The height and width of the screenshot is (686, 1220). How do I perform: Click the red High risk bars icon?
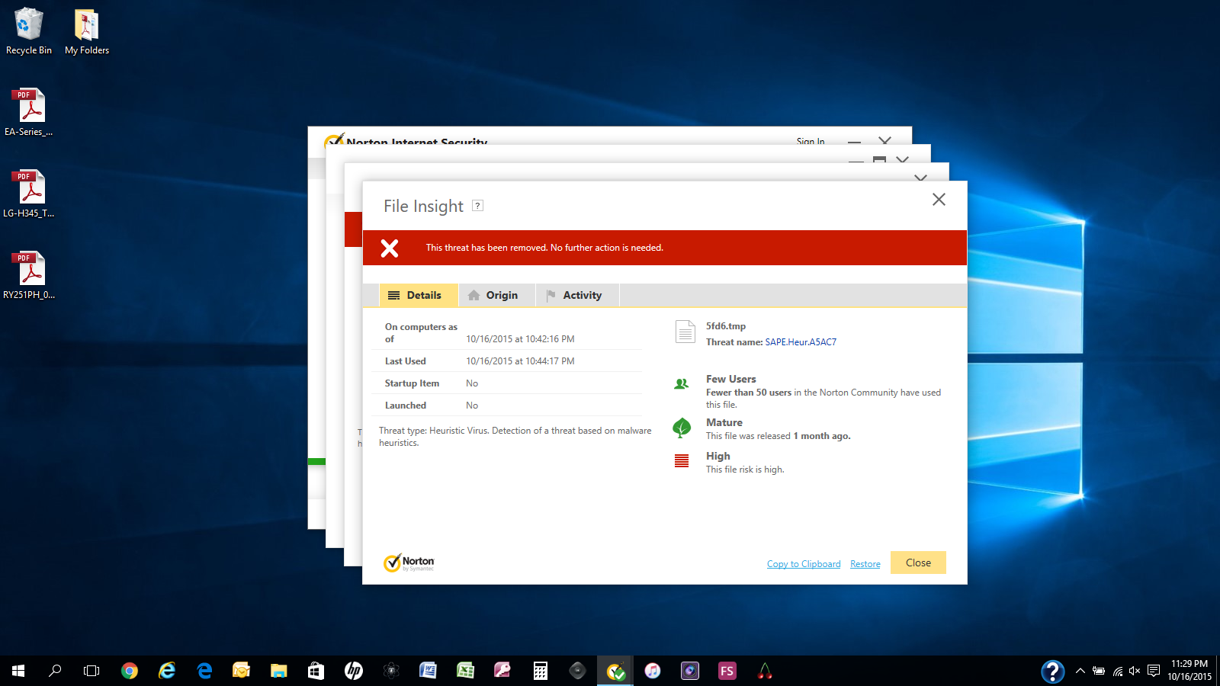point(682,461)
